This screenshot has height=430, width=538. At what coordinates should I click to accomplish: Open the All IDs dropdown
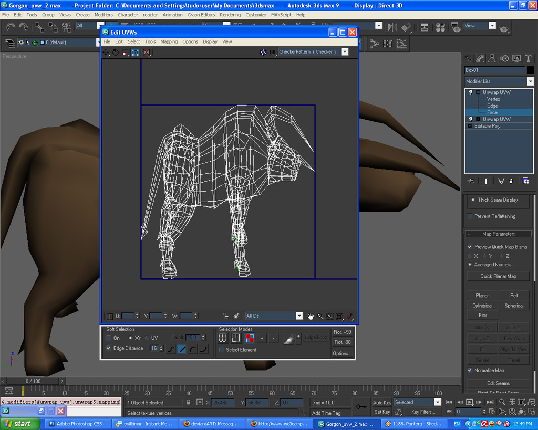(x=299, y=316)
